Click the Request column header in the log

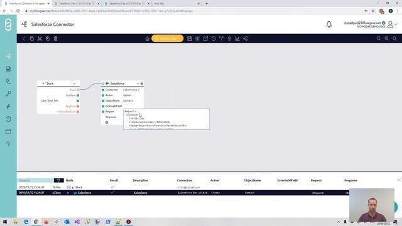click(x=316, y=180)
